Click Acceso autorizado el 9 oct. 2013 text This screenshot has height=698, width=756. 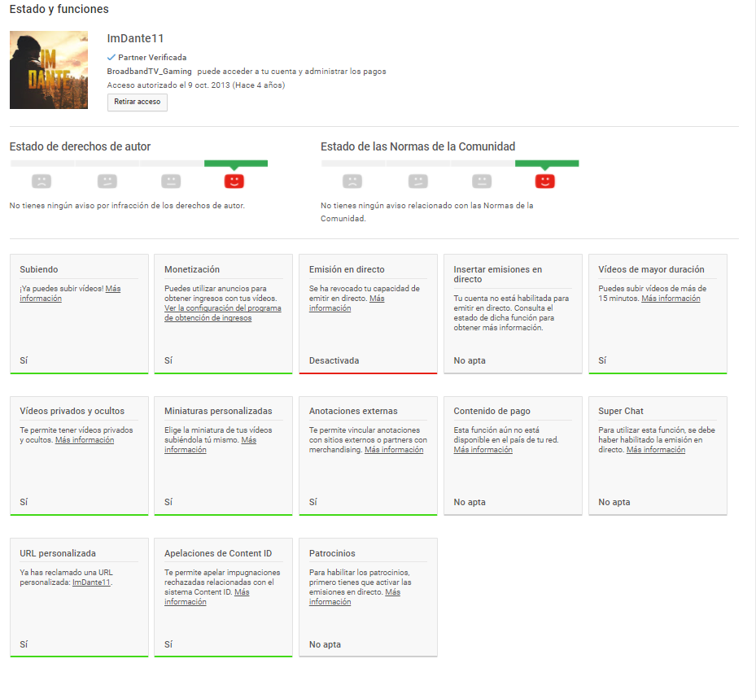[196, 85]
